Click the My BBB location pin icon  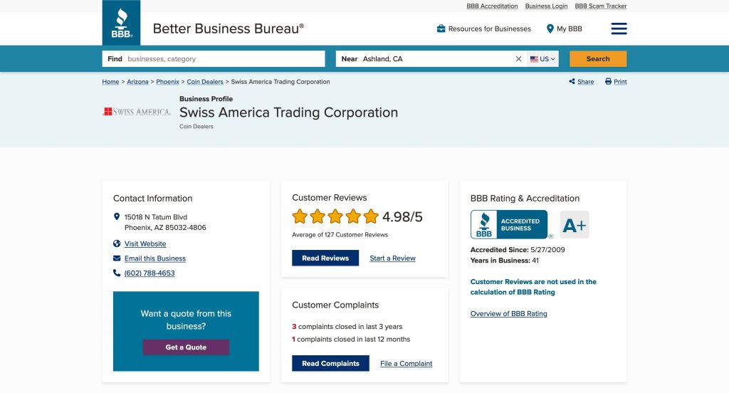coord(550,28)
